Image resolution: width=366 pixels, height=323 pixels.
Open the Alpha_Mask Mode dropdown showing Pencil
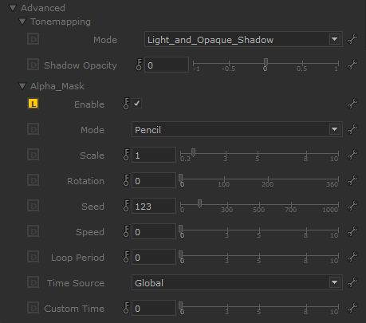237,129
